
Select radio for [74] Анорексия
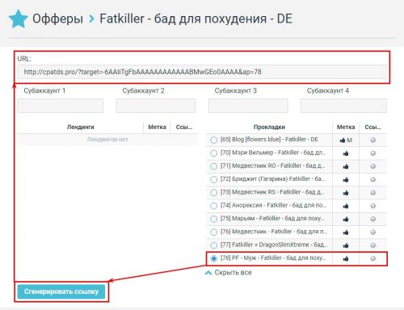[214, 206]
